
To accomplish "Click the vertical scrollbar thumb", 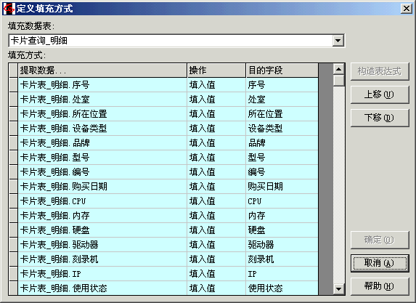I will click(338, 81).
